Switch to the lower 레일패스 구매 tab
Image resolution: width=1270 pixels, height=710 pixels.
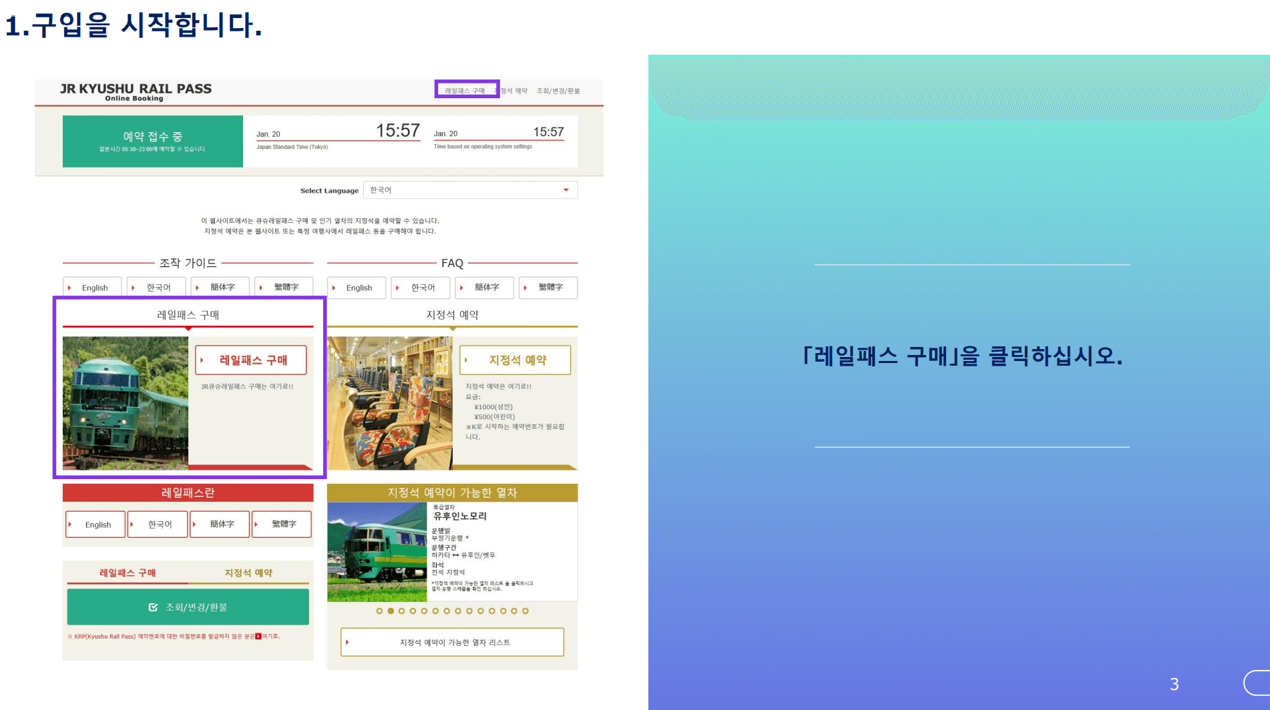pos(128,573)
